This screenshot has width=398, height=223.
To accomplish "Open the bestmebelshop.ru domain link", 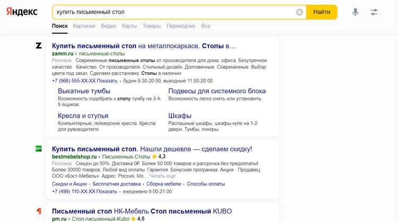I will coord(74,157).
